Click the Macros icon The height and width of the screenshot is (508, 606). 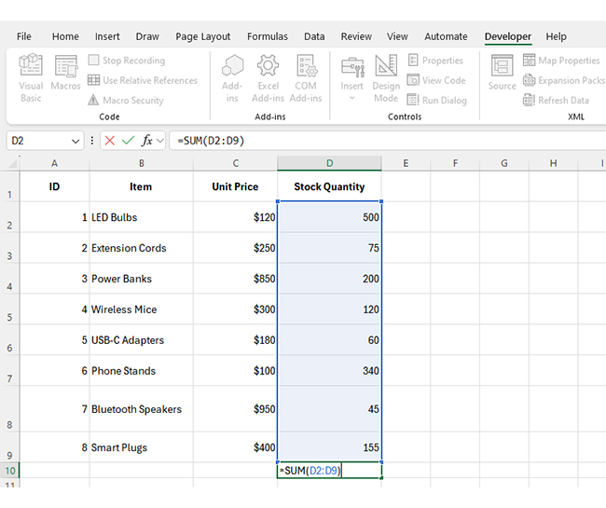point(65,73)
